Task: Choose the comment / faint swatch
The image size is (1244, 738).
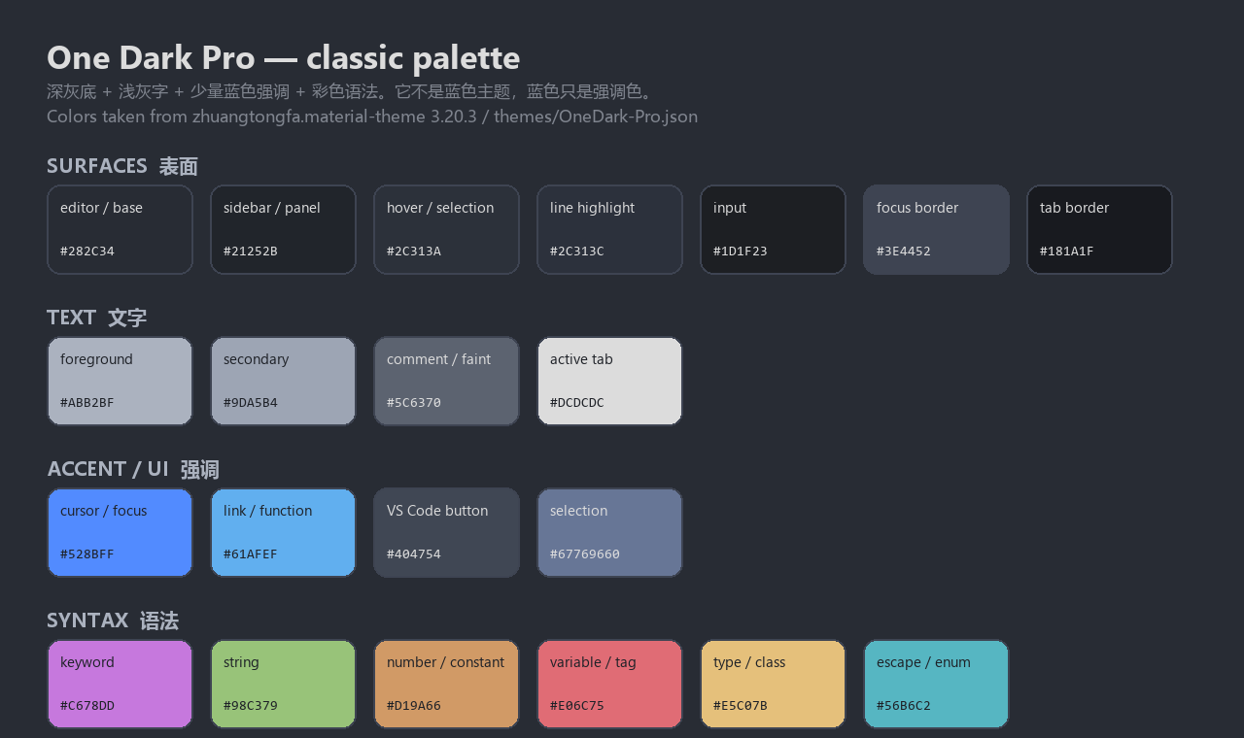Action: click(x=446, y=381)
